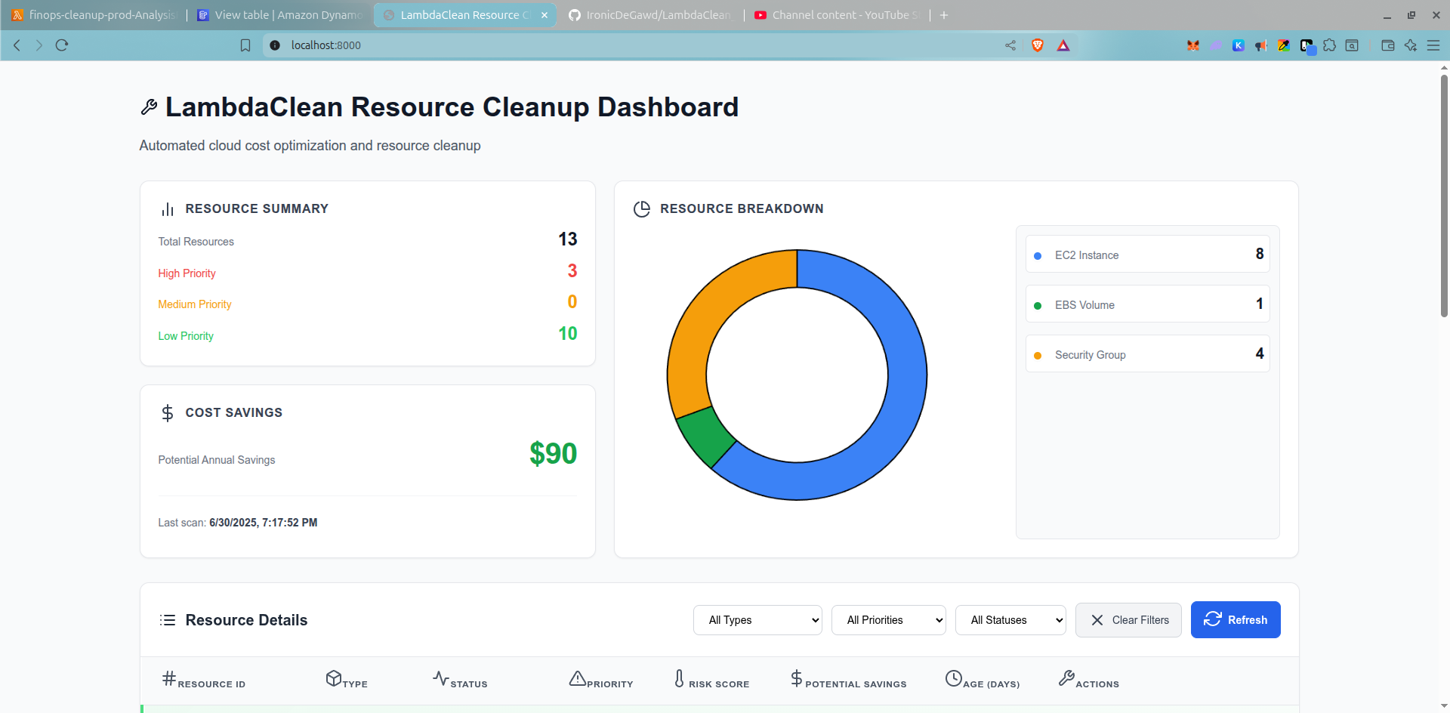Click the wrench icon in Actions header
The width and height of the screenshot is (1450, 713).
pyautogui.click(x=1066, y=678)
